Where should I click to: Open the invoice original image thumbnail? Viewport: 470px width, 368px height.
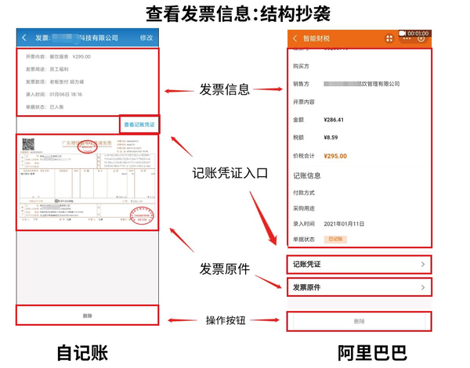[87, 182]
